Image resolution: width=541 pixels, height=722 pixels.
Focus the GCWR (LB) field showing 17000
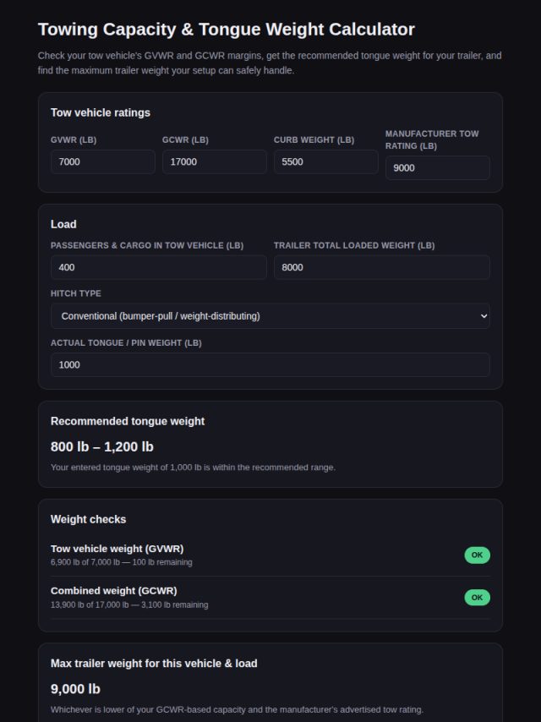pyautogui.click(x=214, y=161)
